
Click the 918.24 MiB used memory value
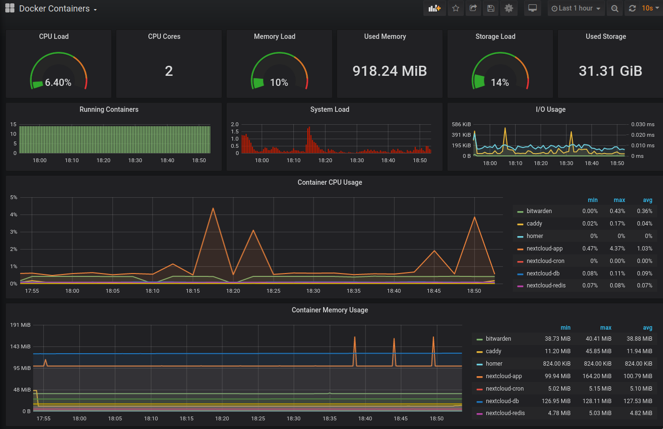click(x=390, y=71)
